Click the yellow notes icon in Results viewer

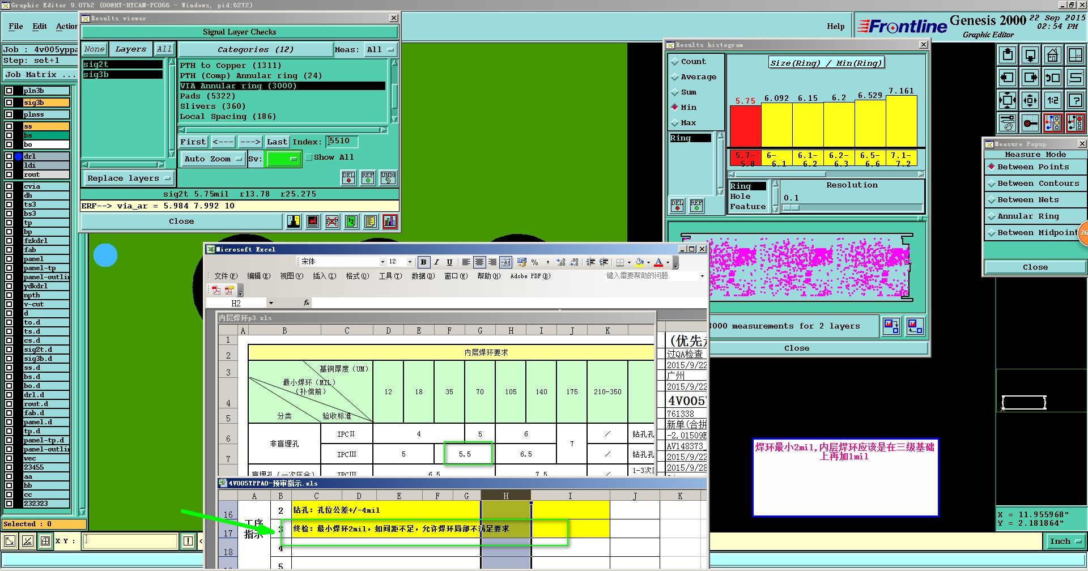point(370,221)
